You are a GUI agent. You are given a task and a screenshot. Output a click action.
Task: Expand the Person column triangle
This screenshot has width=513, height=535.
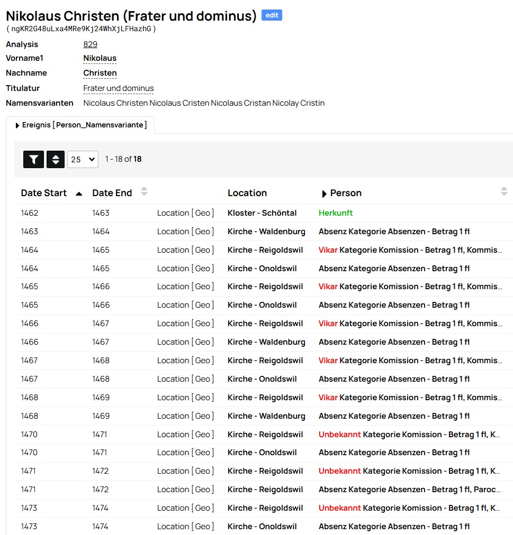[x=325, y=194]
